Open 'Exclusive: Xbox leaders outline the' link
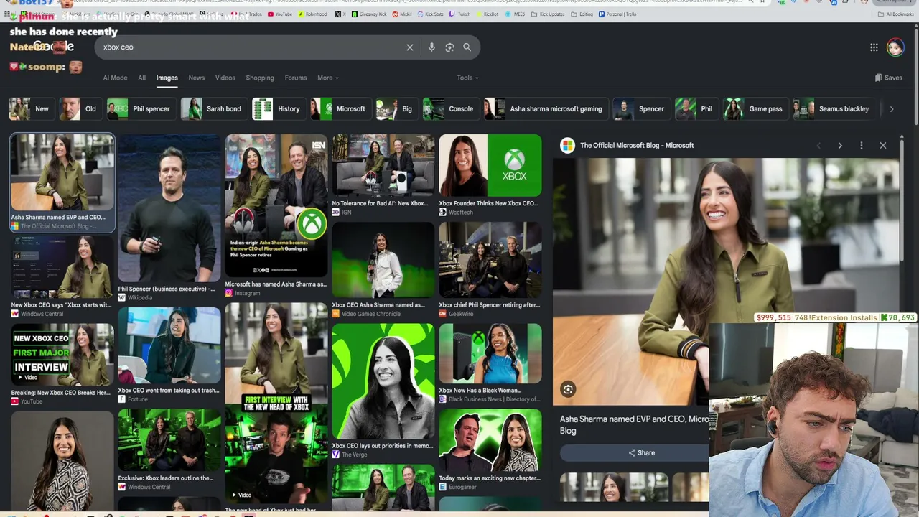This screenshot has height=517, width=919. coord(166,478)
